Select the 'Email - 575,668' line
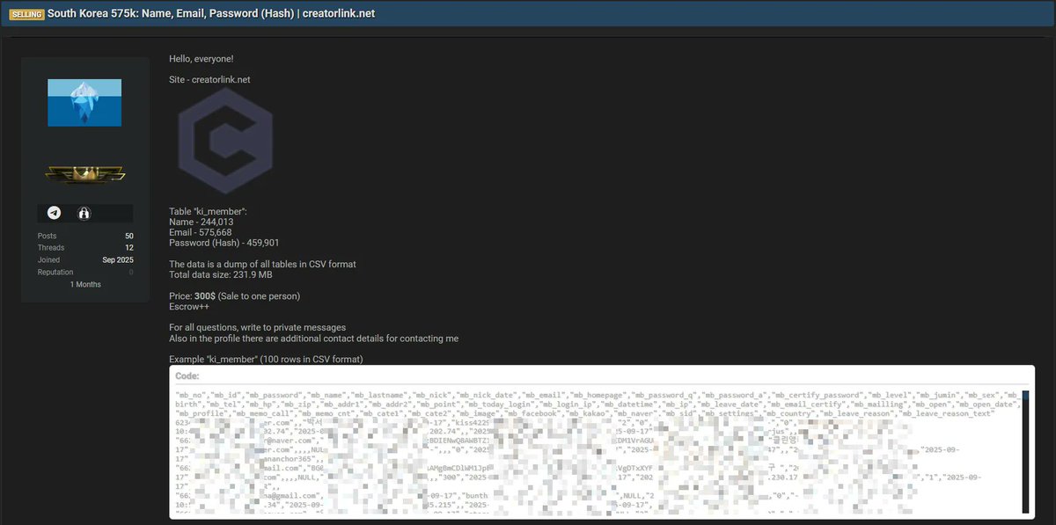The width and height of the screenshot is (1056, 525). [x=201, y=232]
